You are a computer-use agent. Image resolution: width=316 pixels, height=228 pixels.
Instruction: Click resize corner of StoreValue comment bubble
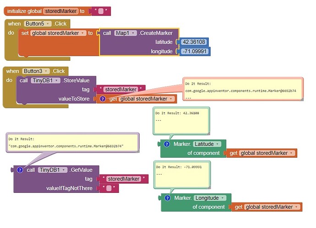pyautogui.click(x=302, y=99)
